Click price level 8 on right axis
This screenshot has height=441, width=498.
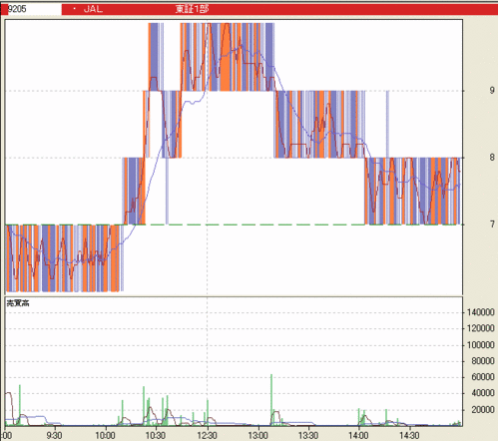click(492, 158)
